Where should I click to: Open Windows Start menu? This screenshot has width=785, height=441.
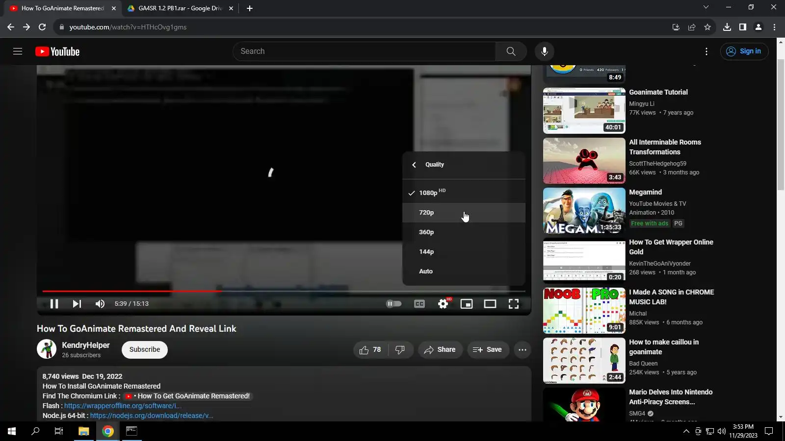pos(12,431)
